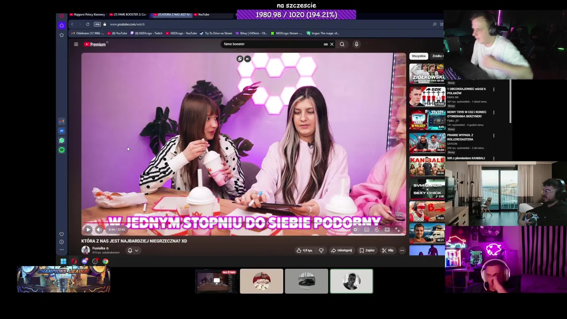Open the 'SEXY CHICK' video thumbnail
This screenshot has width=567, height=319.
[x=427, y=189]
